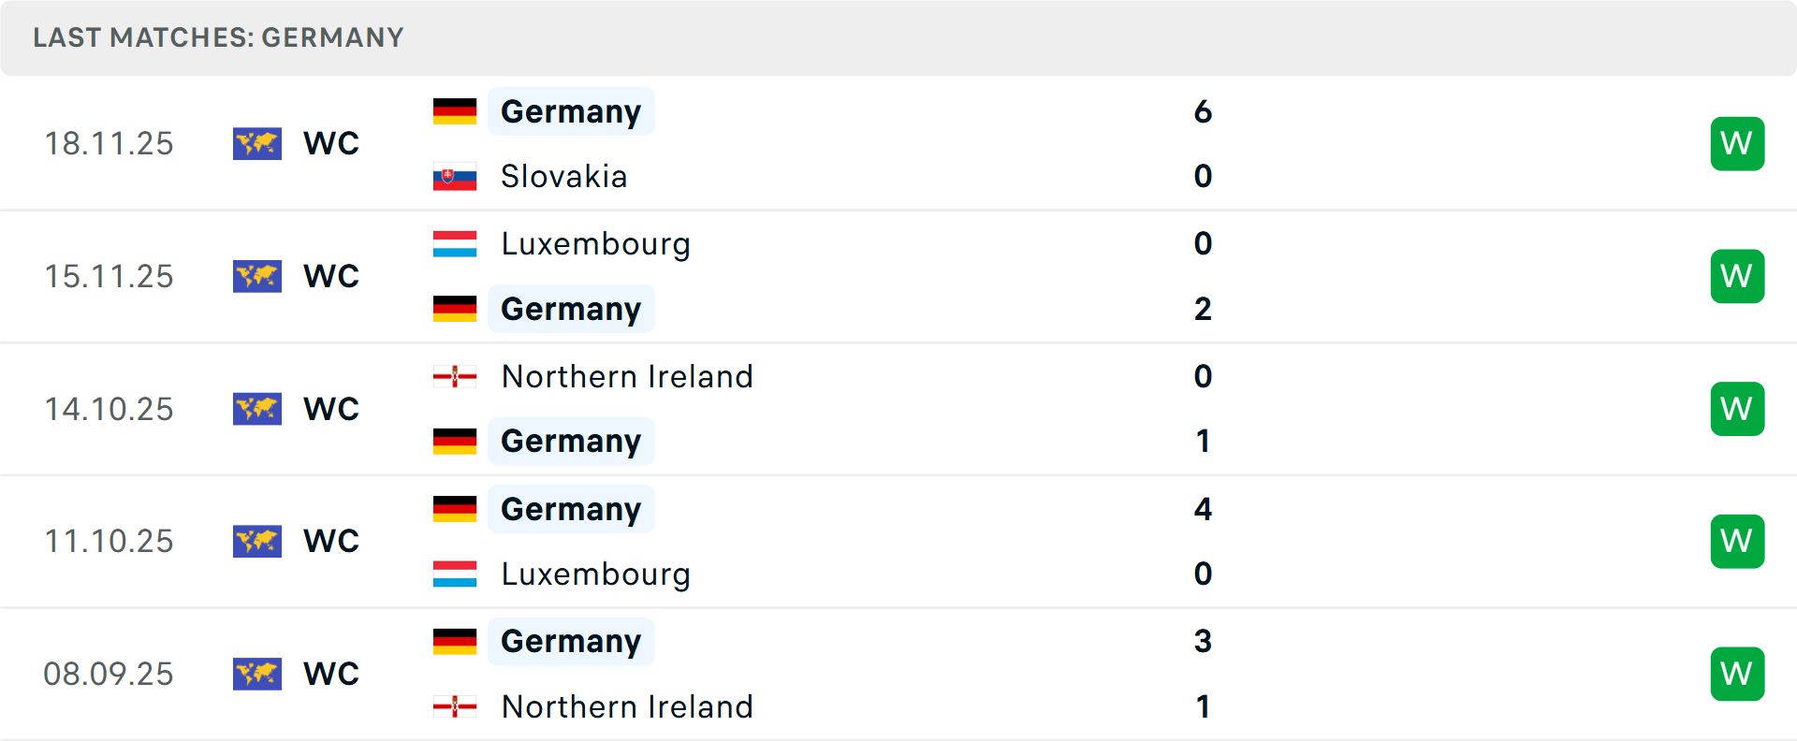Click the World Cup icon for 18.11.25 match

click(x=257, y=143)
